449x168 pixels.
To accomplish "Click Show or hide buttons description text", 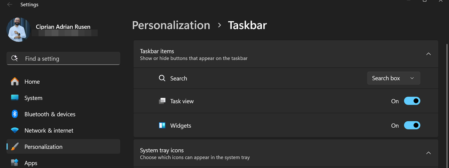I will click(x=194, y=58).
